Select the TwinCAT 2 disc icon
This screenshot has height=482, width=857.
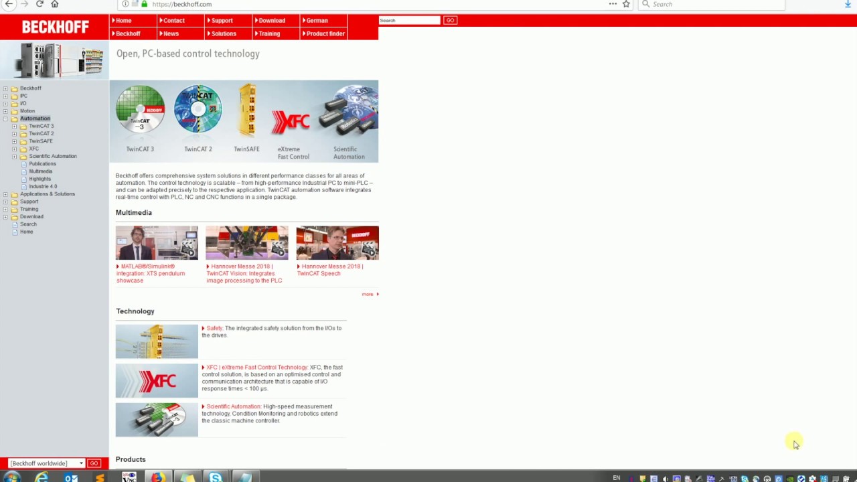[198, 108]
